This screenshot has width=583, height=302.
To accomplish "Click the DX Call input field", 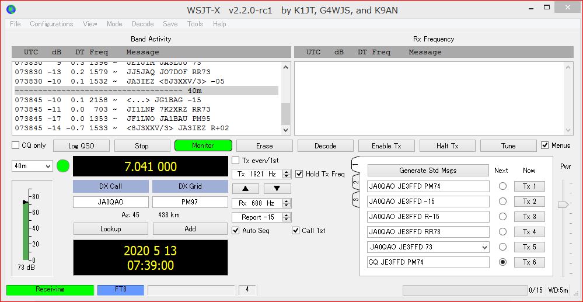I will click(x=110, y=202).
